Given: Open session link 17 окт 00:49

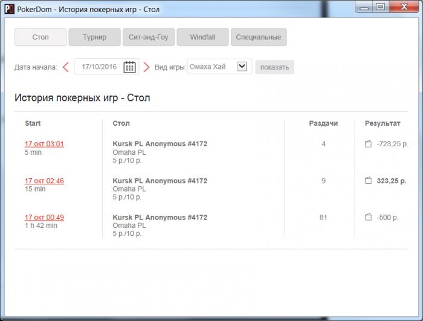Looking at the screenshot, I should click(44, 218).
